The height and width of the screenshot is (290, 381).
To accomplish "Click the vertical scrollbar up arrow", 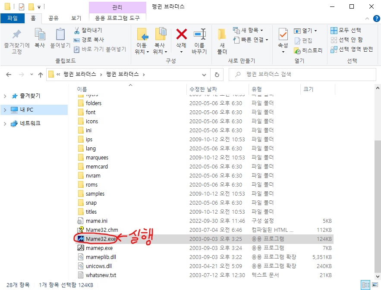I will [x=378, y=88].
